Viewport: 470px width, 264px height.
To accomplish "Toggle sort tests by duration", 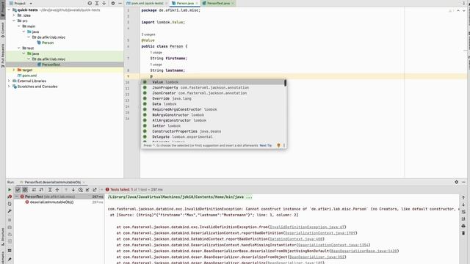I will click(x=41, y=190).
